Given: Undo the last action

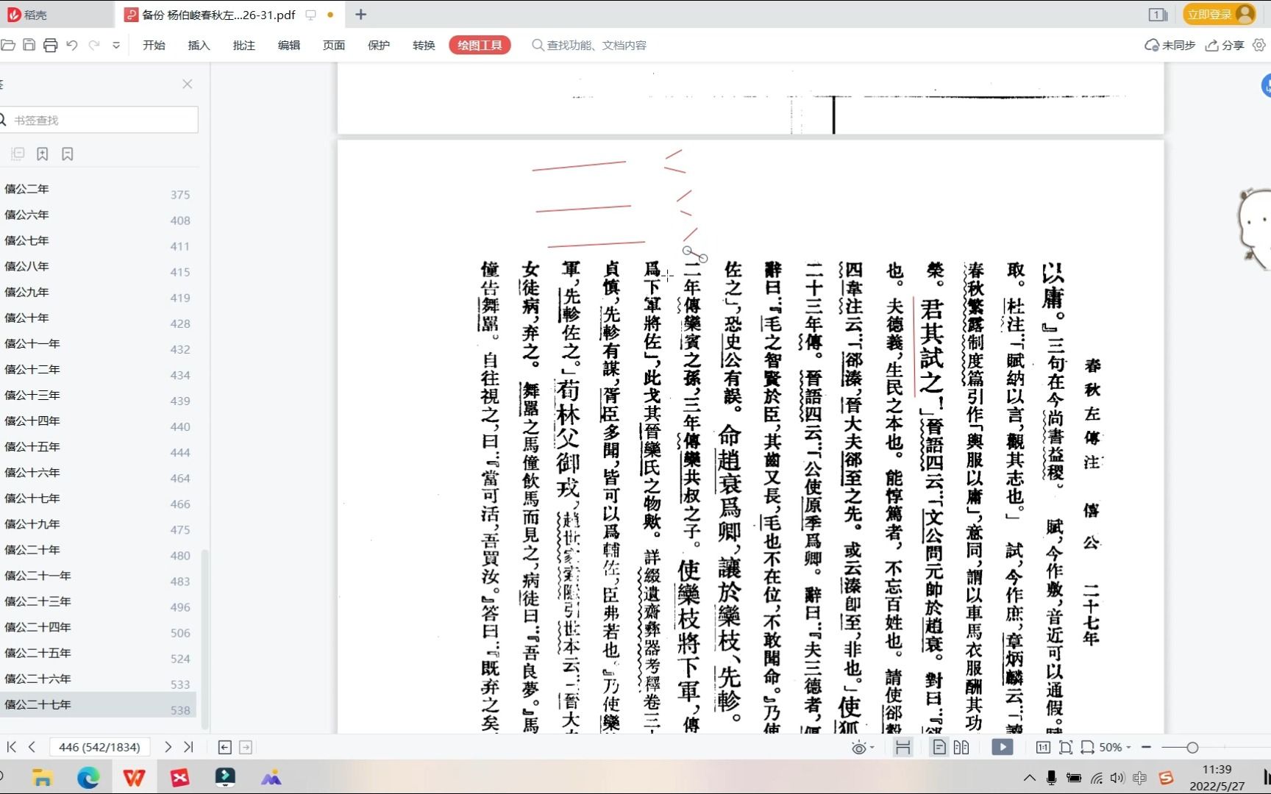Looking at the screenshot, I should [72, 46].
